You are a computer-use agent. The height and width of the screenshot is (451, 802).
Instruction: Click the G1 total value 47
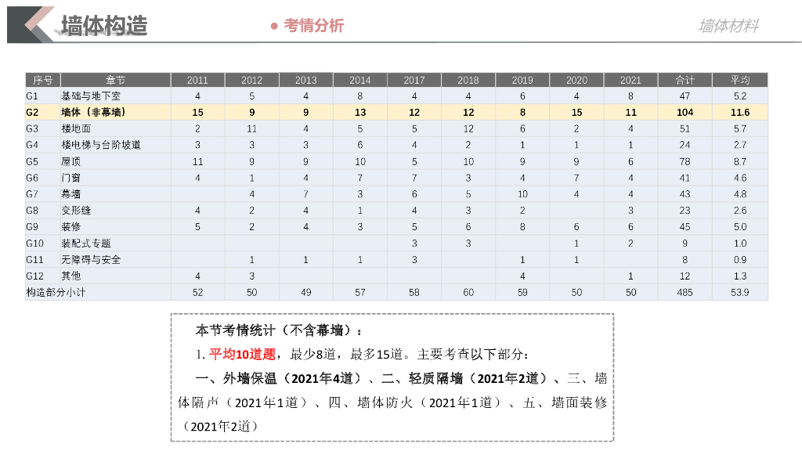685,96
